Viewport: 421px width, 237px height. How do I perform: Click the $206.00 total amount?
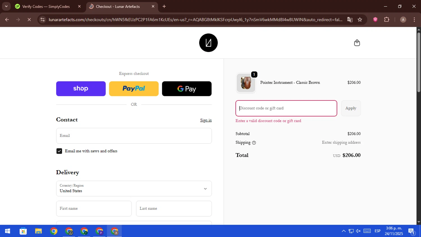tap(351, 155)
